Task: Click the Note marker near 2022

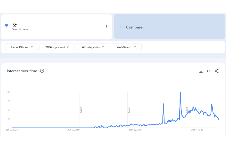Action: click(187, 110)
